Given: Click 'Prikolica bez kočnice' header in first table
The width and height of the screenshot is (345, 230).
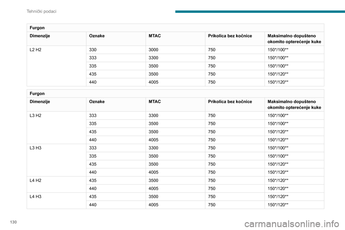Looking at the screenshot, I should coord(230,36).
